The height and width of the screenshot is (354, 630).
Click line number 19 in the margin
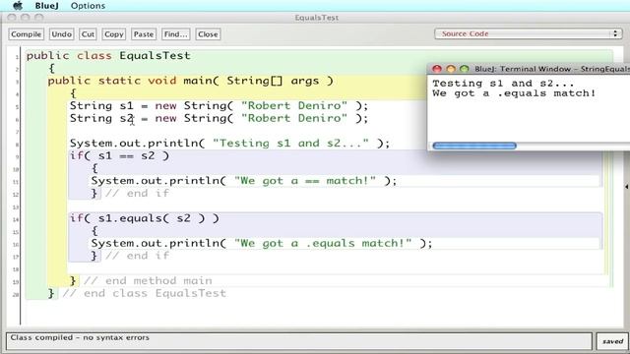pyautogui.click(x=16, y=282)
